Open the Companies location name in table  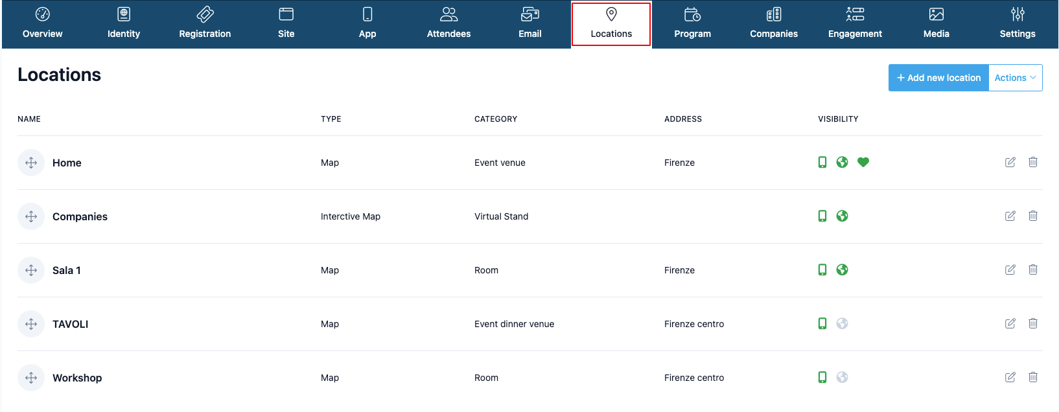click(x=80, y=216)
